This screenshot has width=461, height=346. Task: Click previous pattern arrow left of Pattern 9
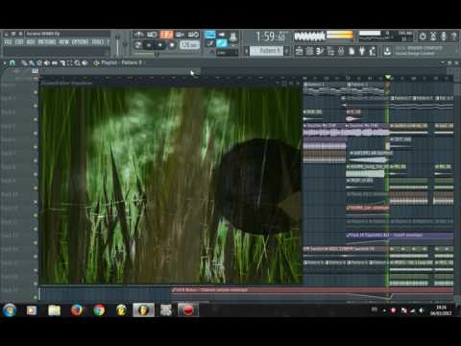247,51
